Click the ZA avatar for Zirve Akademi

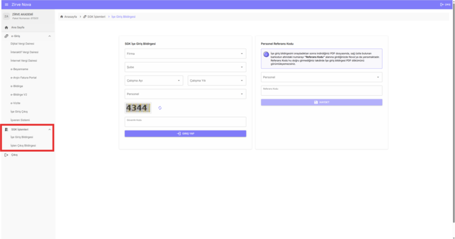pos(6,16)
